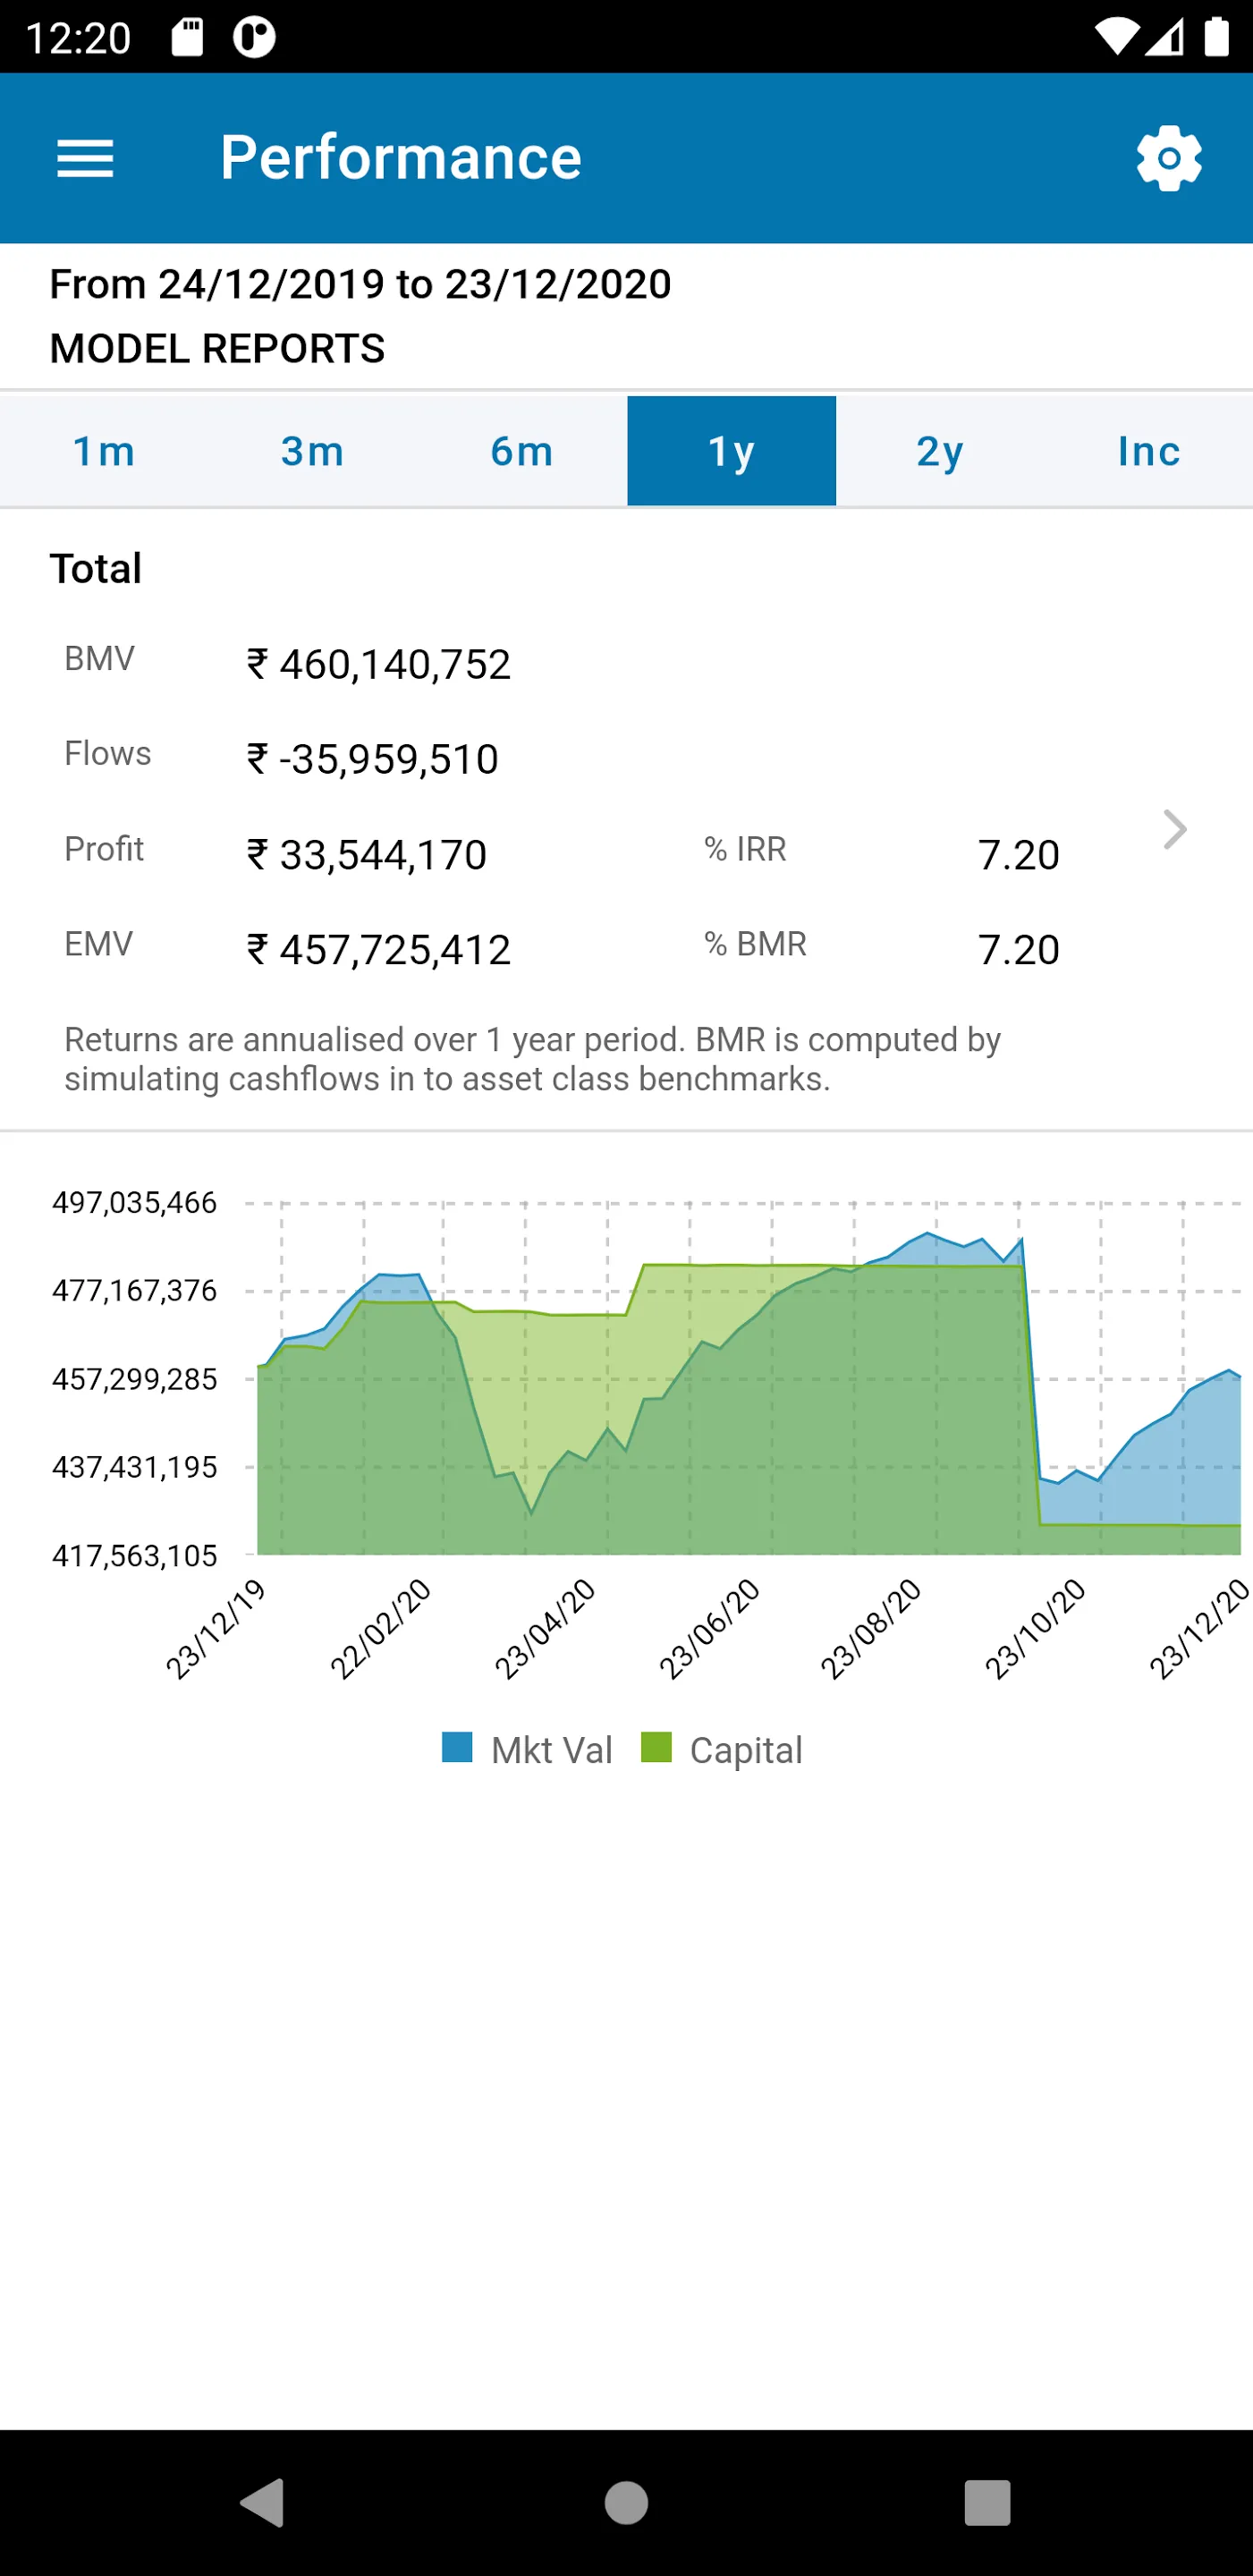Select the 2y period tab
Screen dimensions: 1253x2576
tap(940, 451)
